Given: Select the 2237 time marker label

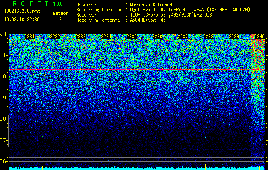Looking at the screenshot, I should pyautogui.click(x=183, y=37).
